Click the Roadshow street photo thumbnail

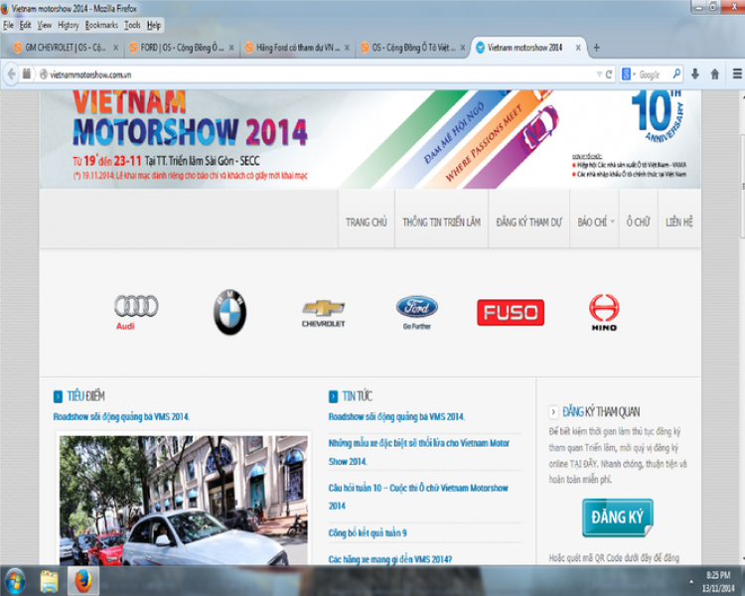click(184, 500)
